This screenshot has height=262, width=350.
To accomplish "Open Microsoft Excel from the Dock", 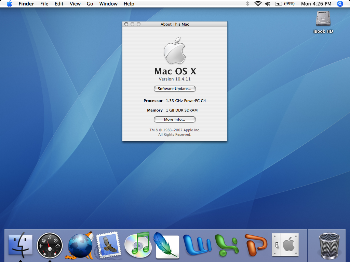I will [227, 245].
